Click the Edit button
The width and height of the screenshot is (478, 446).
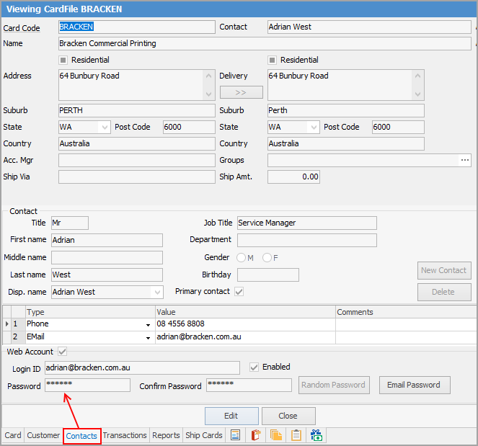click(231, 416)
